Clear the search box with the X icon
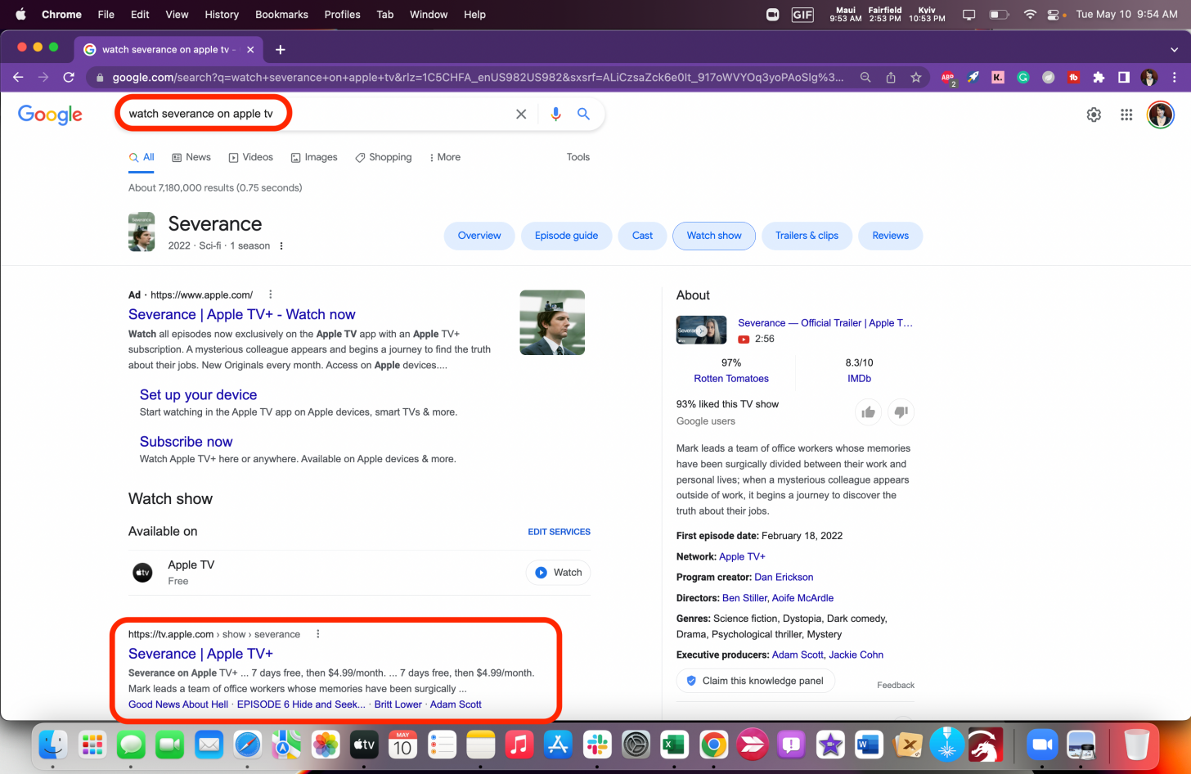1191x774 pixels. pyautogui.click(x=520, y=114)
